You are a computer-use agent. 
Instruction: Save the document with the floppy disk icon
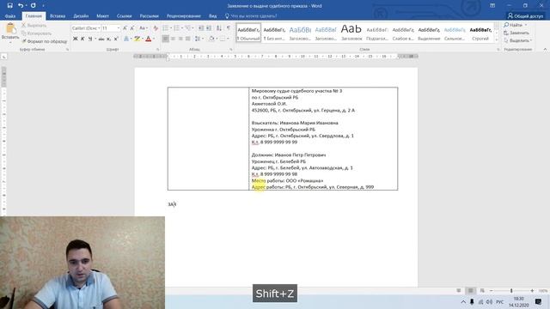click(9, 6)
